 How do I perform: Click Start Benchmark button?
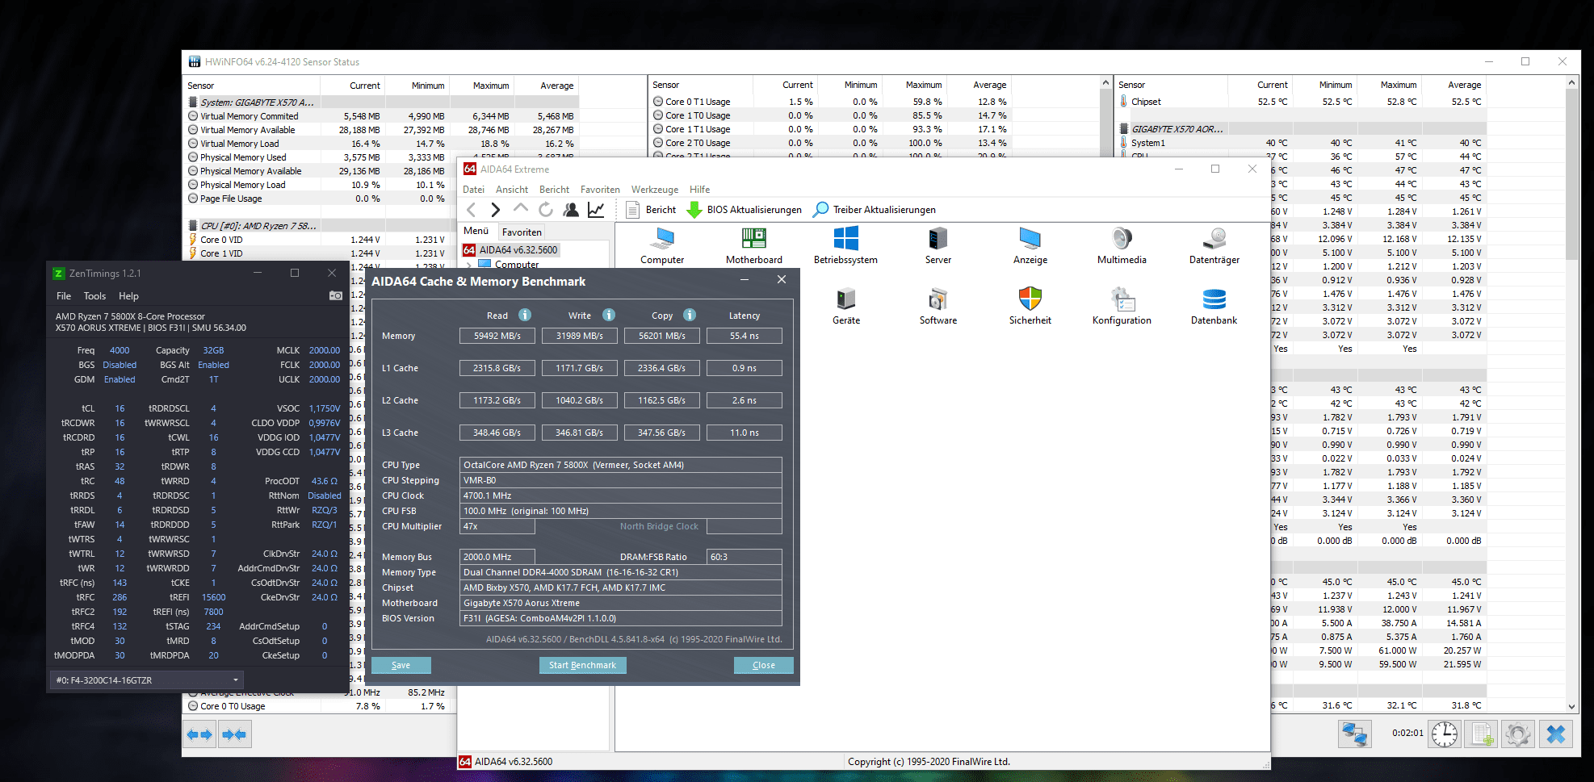pyautogui.click(x=582, y=665)
